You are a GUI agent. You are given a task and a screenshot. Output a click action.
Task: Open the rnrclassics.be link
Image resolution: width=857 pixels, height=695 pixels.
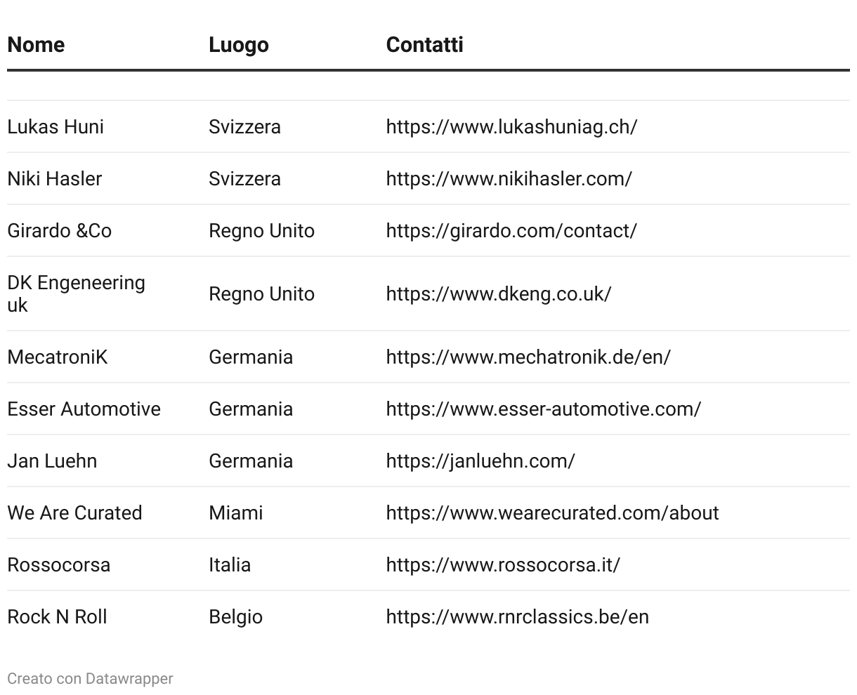pyautogui.click(x=517, y=617)
